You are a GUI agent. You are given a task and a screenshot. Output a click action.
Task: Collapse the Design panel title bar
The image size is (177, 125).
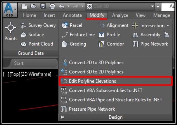pos(116,117)
